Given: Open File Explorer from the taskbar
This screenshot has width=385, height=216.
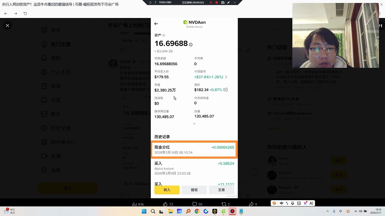Looking at the screenshot, I should tap(170, 211).
